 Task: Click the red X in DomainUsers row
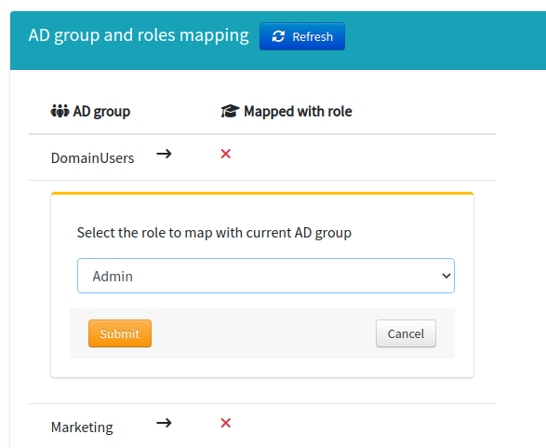[x=226, y=154]
